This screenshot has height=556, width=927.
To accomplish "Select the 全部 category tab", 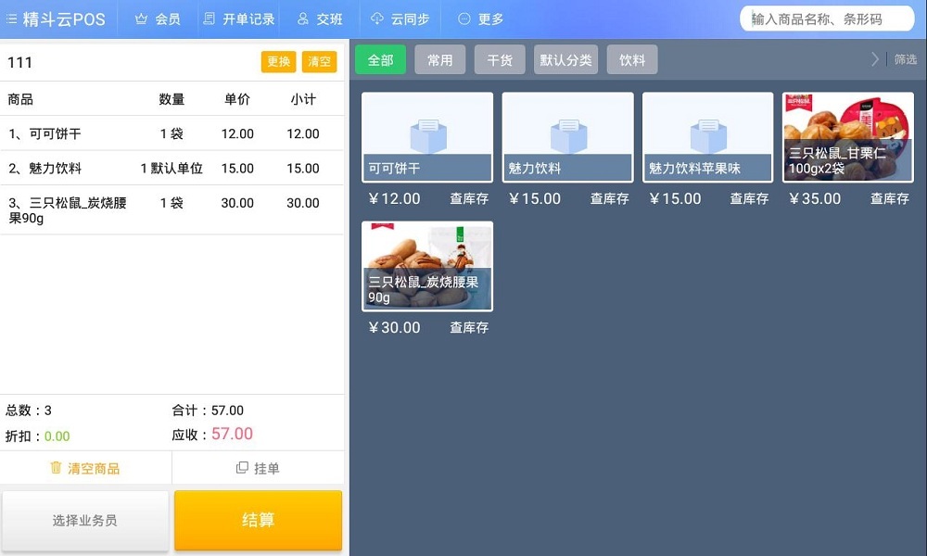I will (380, 59).
